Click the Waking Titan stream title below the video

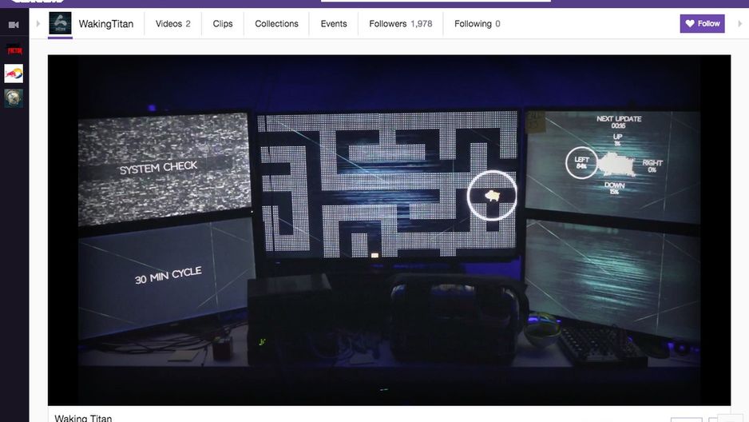tap(83, 418)
